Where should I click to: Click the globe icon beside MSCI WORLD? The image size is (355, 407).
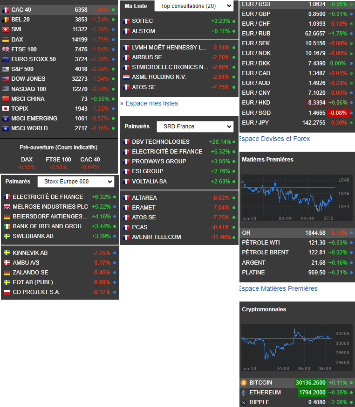coord(6,128)
